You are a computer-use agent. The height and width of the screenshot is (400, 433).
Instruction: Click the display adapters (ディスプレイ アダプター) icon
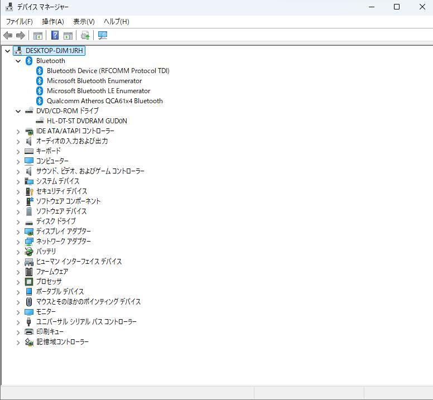click(x=29, y=232)
